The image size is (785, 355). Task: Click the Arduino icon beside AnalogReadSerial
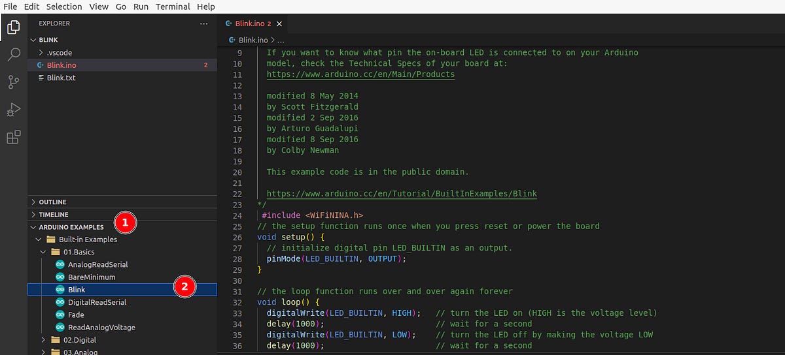tap(60, 264)
